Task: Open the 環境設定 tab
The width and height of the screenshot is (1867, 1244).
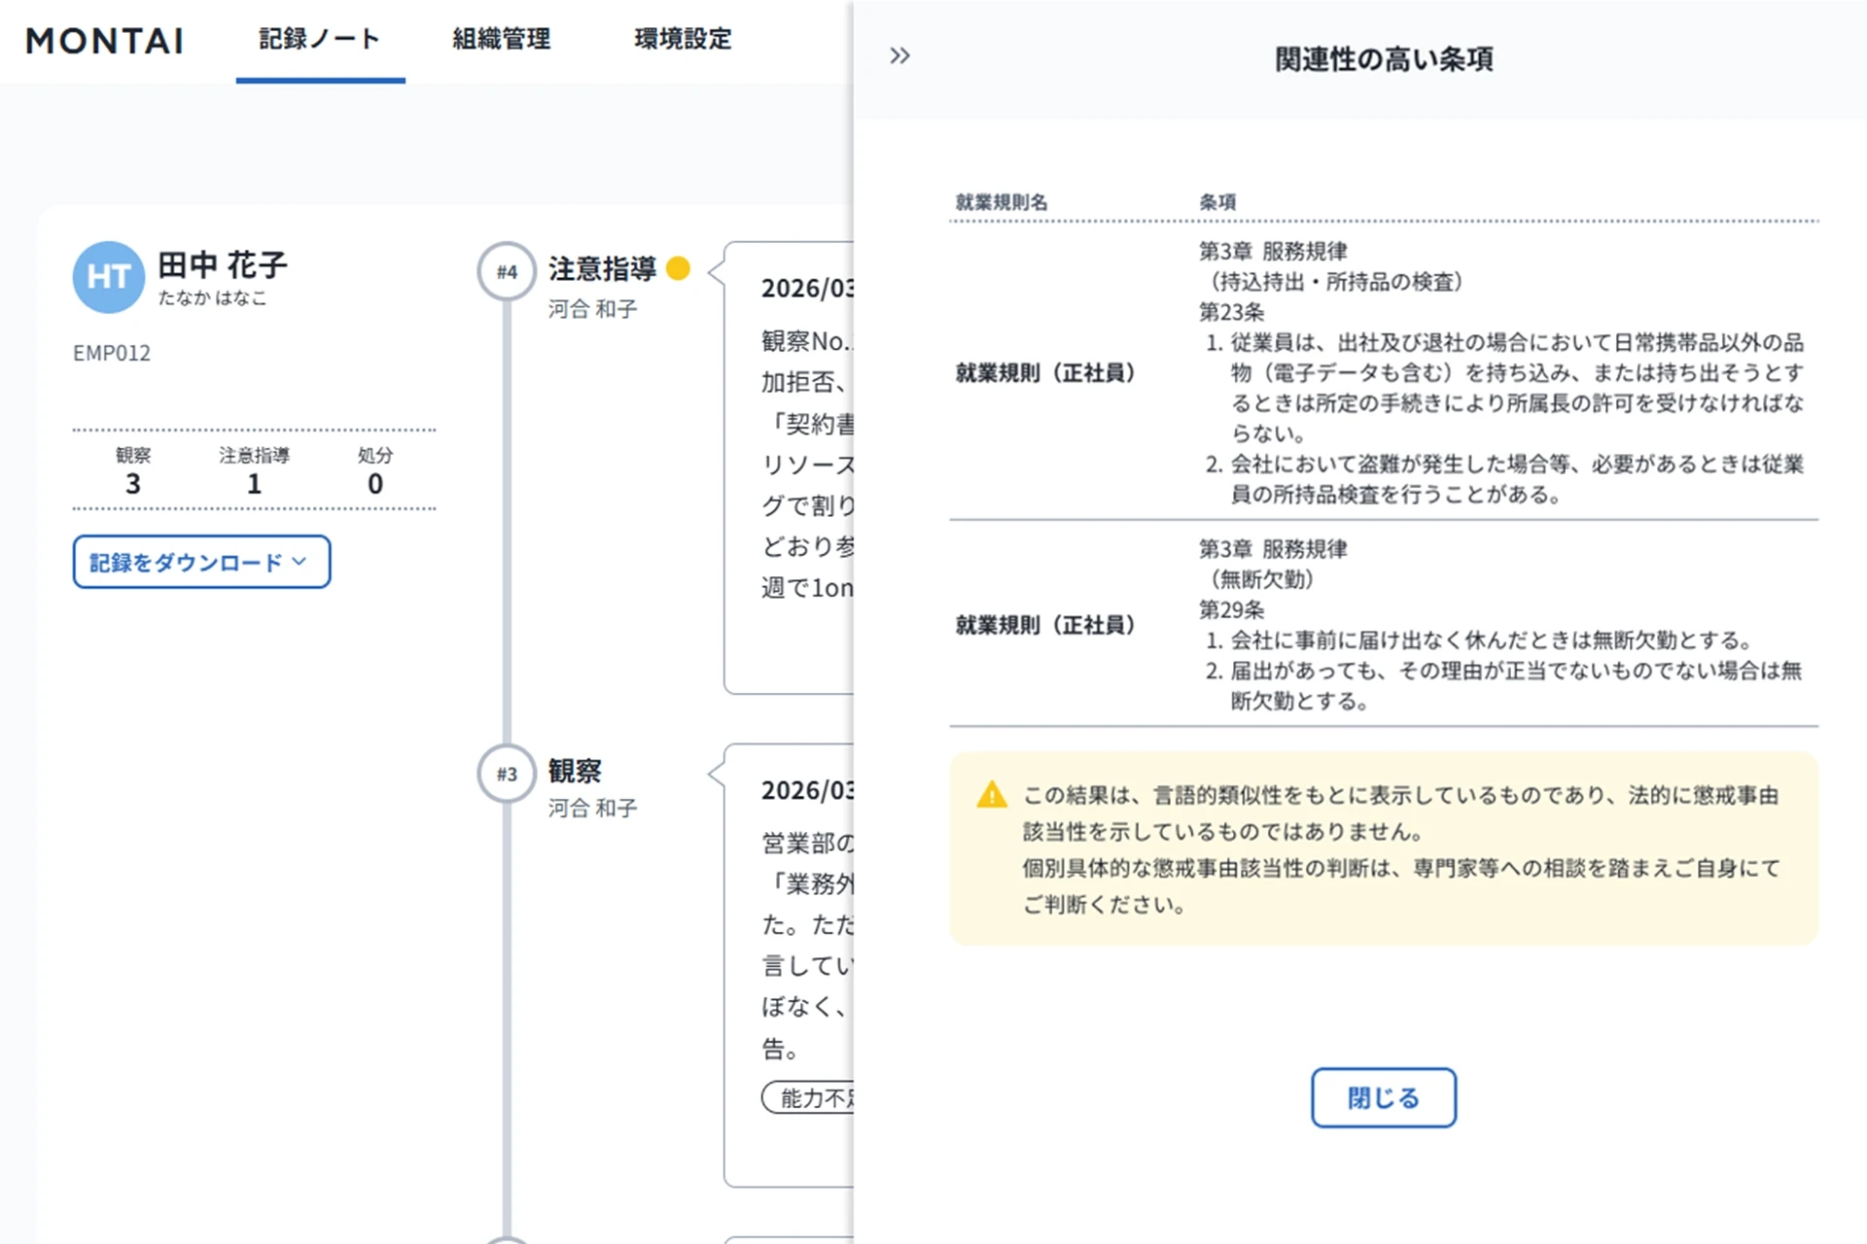Action: [x=681, y=40]
